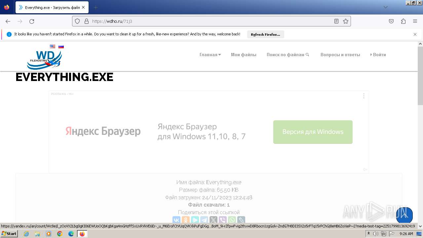This screenshot has width=423, height=238.
Task: Share link via Odnoklassniki icon
Action: pos(186,220)
